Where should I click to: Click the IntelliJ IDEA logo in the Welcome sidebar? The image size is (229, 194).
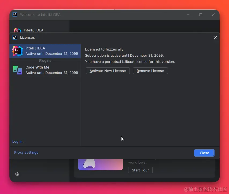click(x=17, y=30)
